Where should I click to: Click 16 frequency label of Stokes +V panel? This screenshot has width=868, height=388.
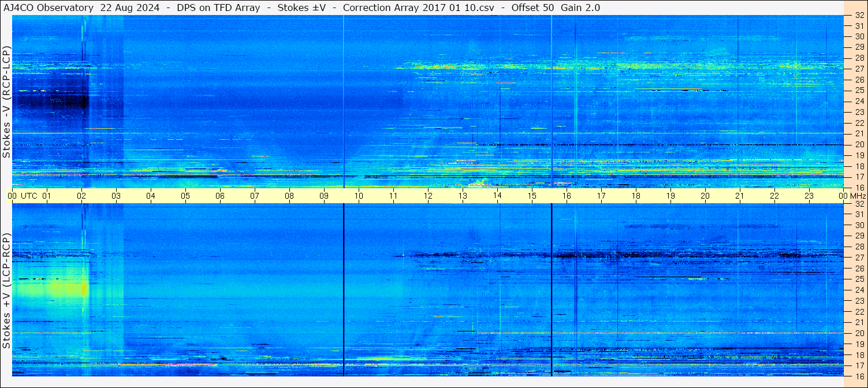[859, 376]
